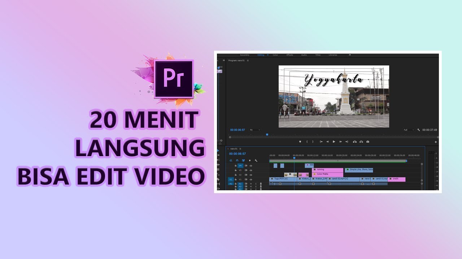Open the Program: nara 01 panel menu

pyautogui.click(x=248, y=60)
